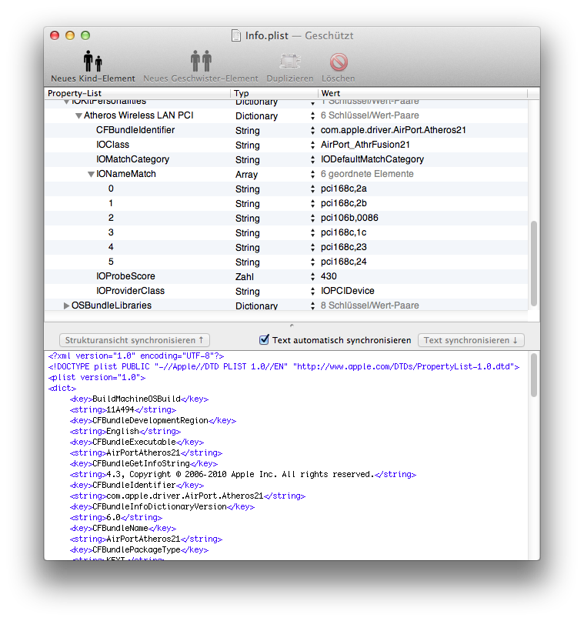Click value pci168c,24
This screenshot has width=584, height=621.
[x=344, y=262]
